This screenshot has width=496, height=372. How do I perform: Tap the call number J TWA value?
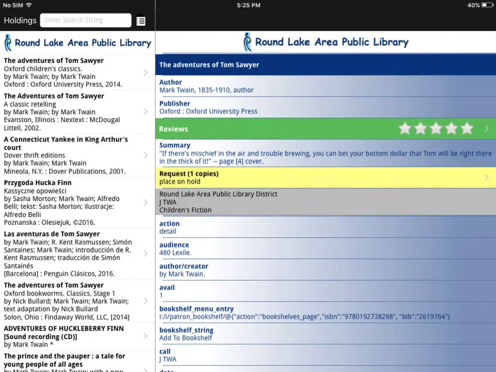click(x=168, y=359)
